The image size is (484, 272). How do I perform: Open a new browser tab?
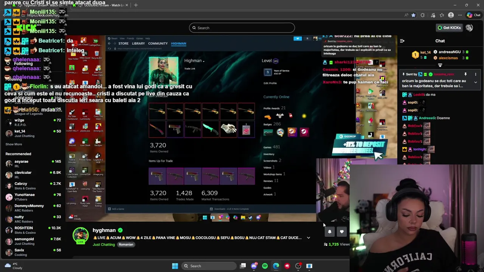coord(136,5)
